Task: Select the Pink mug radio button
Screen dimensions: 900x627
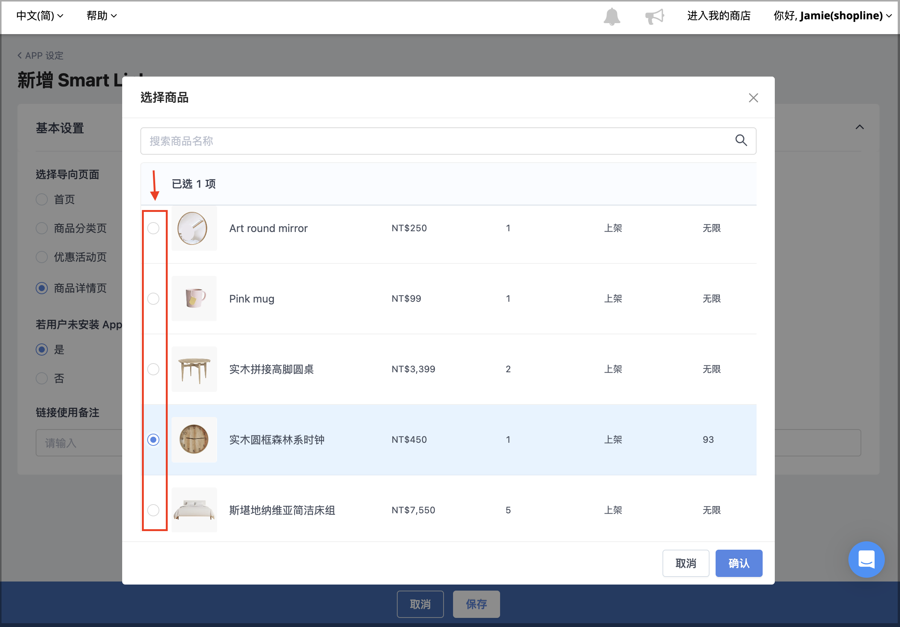Action: click(153, 298)
